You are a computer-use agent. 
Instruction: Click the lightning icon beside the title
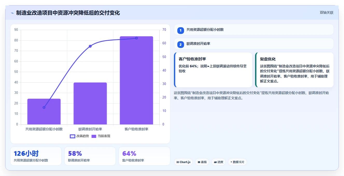(12, 13)
